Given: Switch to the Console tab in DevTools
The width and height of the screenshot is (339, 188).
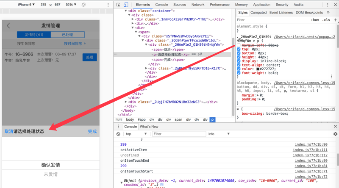Looking at the screenshot, I should click(161, 5).
